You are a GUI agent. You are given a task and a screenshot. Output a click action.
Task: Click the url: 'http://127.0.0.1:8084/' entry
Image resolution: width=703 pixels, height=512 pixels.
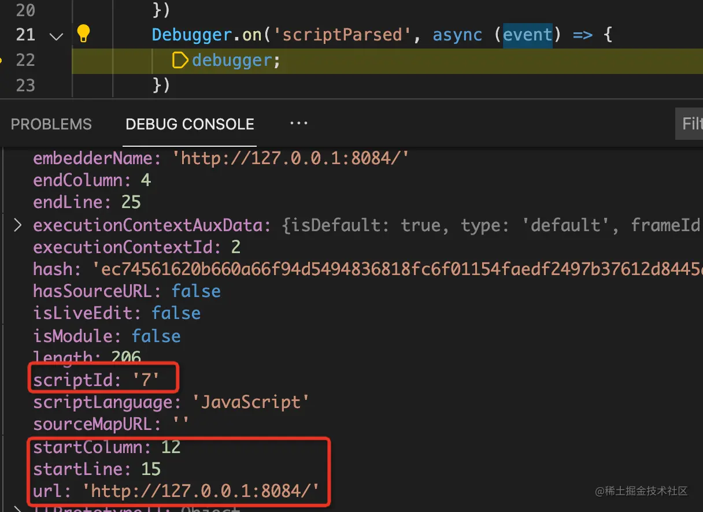coord(176,492)
